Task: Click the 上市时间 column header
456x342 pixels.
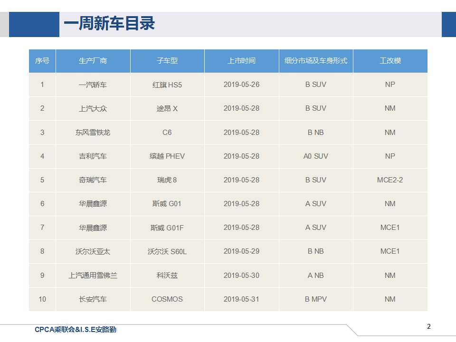Action: click(242, 61)
